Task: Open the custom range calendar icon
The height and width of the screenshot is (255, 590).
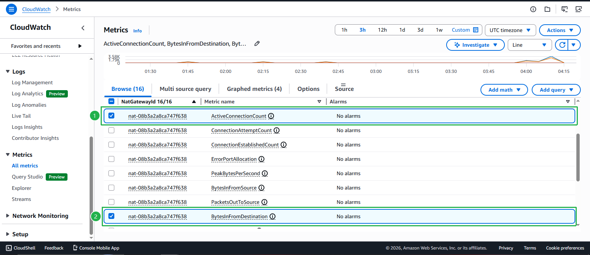Action: (x=476, y=30)
